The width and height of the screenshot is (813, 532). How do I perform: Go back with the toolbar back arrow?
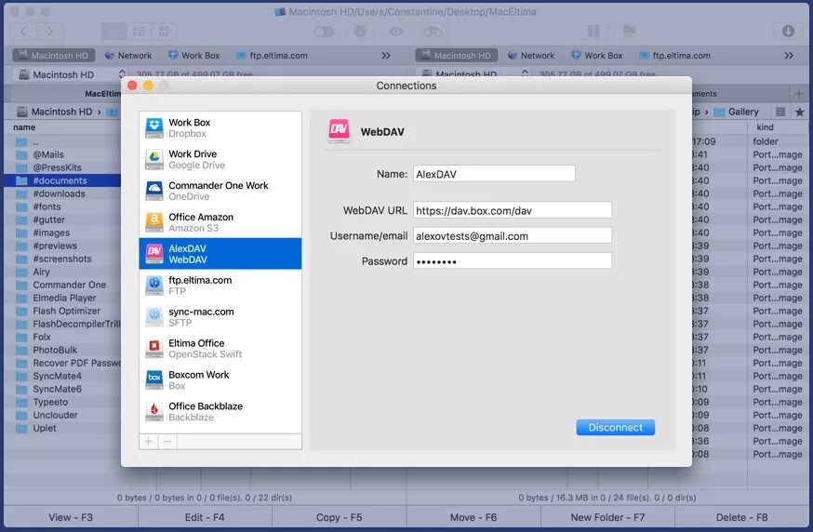point(23,32)
